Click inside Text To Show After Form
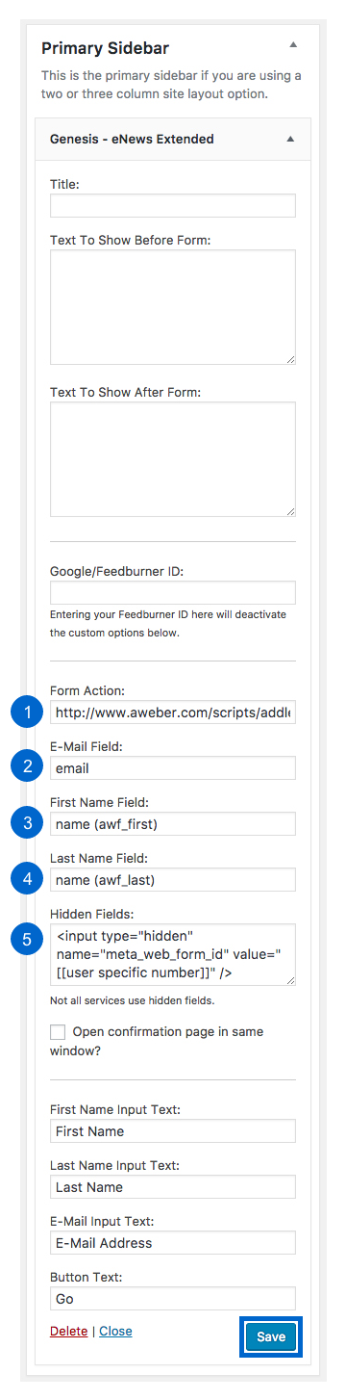 tap(173, 459)
